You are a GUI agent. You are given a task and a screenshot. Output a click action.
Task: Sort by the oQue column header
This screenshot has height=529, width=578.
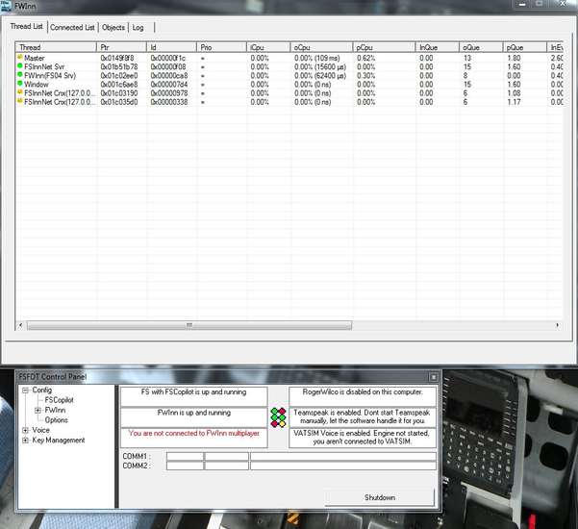(x=481, y=47)
